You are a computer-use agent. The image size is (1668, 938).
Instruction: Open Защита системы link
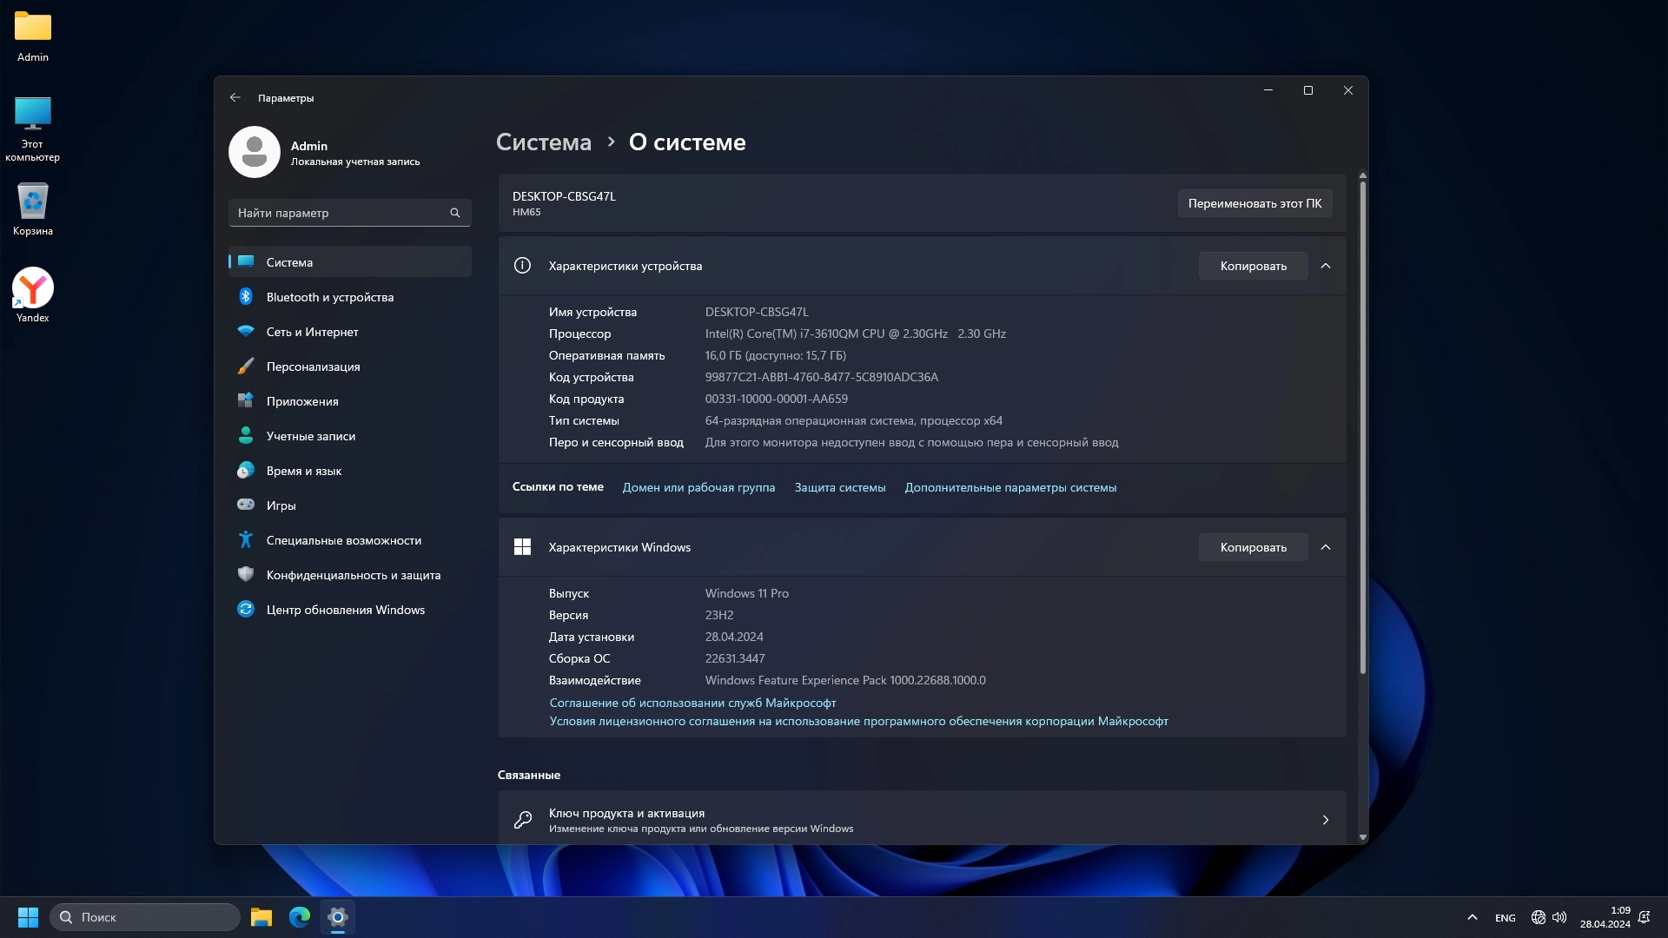[839, 487]
